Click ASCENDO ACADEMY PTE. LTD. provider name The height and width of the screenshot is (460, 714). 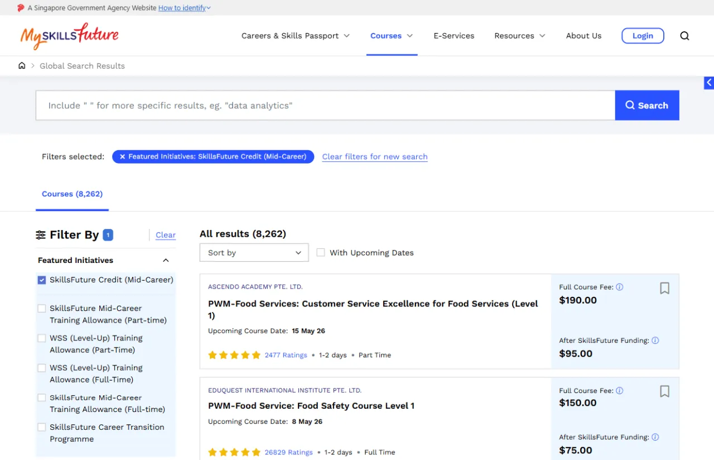[255, 287]
